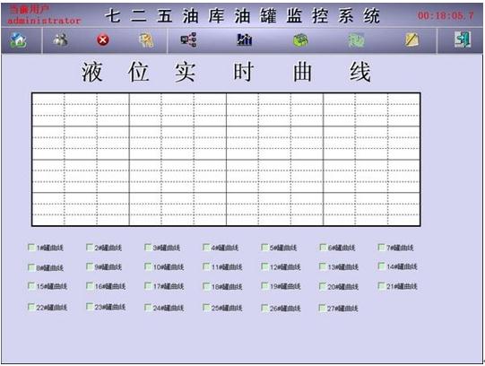
Task: Click the administrator user label
Action: pos(44,21)
